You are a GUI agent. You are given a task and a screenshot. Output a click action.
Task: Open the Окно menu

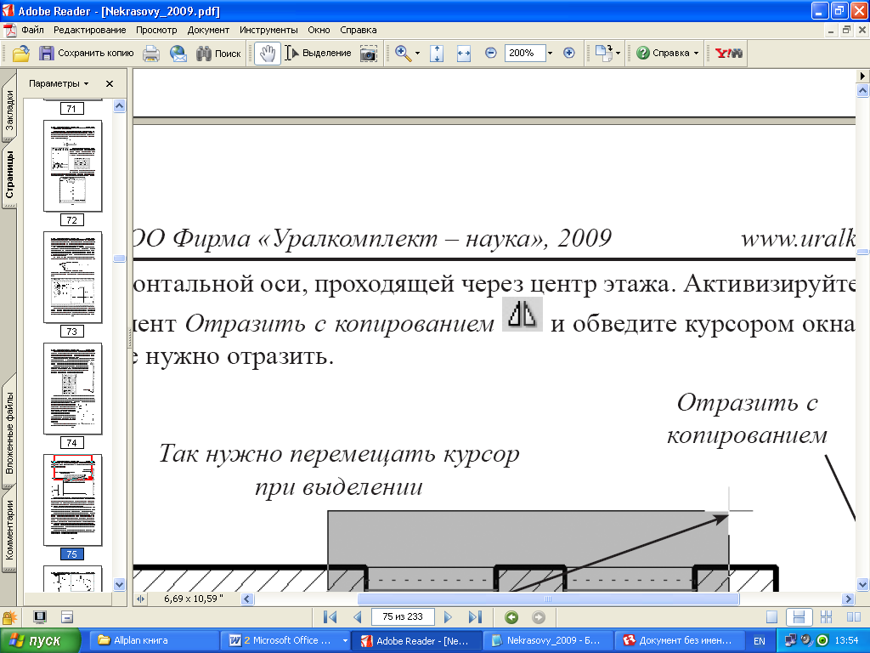319,30
